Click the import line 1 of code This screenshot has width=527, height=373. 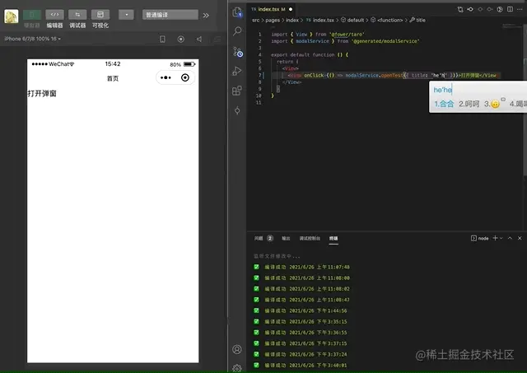(x=318, y=35)
